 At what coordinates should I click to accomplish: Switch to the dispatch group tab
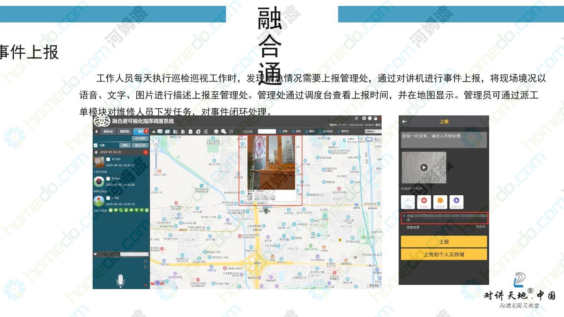pos(124,131)
